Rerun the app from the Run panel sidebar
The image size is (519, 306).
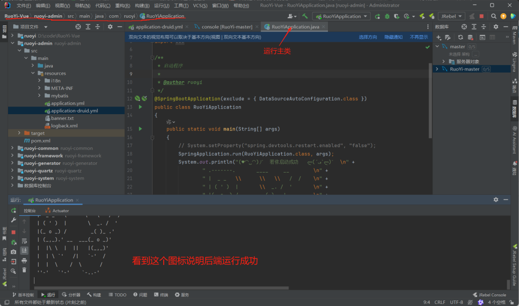(14, 211)
